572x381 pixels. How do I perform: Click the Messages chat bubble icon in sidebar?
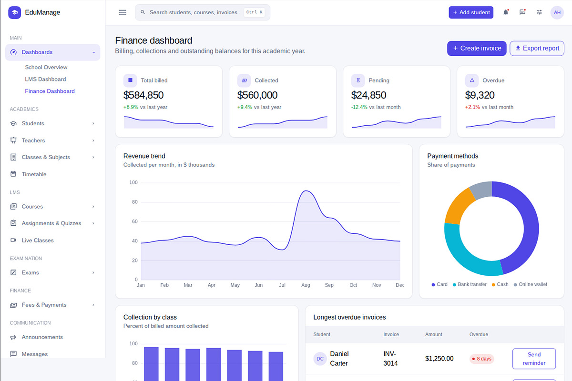13,354
